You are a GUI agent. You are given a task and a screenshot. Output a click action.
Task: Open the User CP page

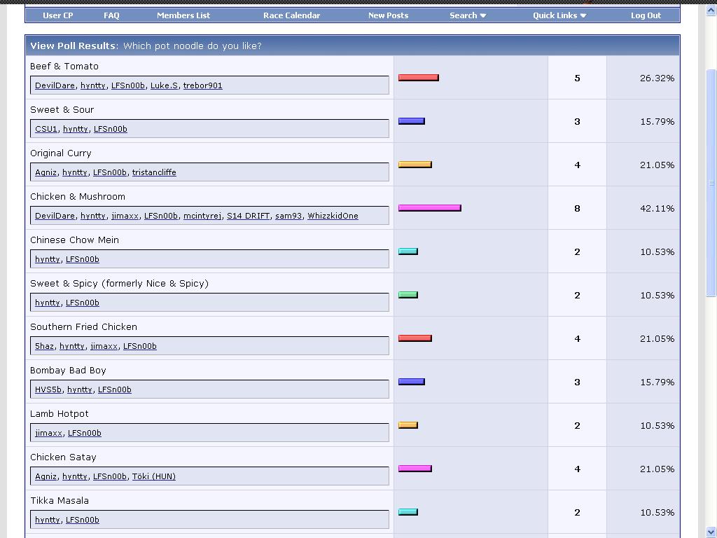click(57, 15)
